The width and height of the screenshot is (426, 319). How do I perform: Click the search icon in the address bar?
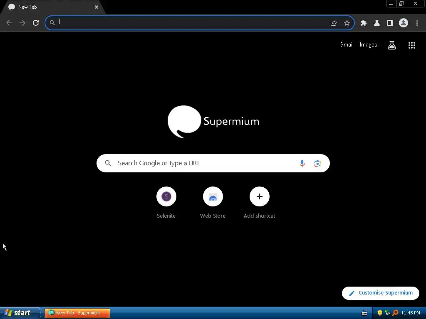52,23
